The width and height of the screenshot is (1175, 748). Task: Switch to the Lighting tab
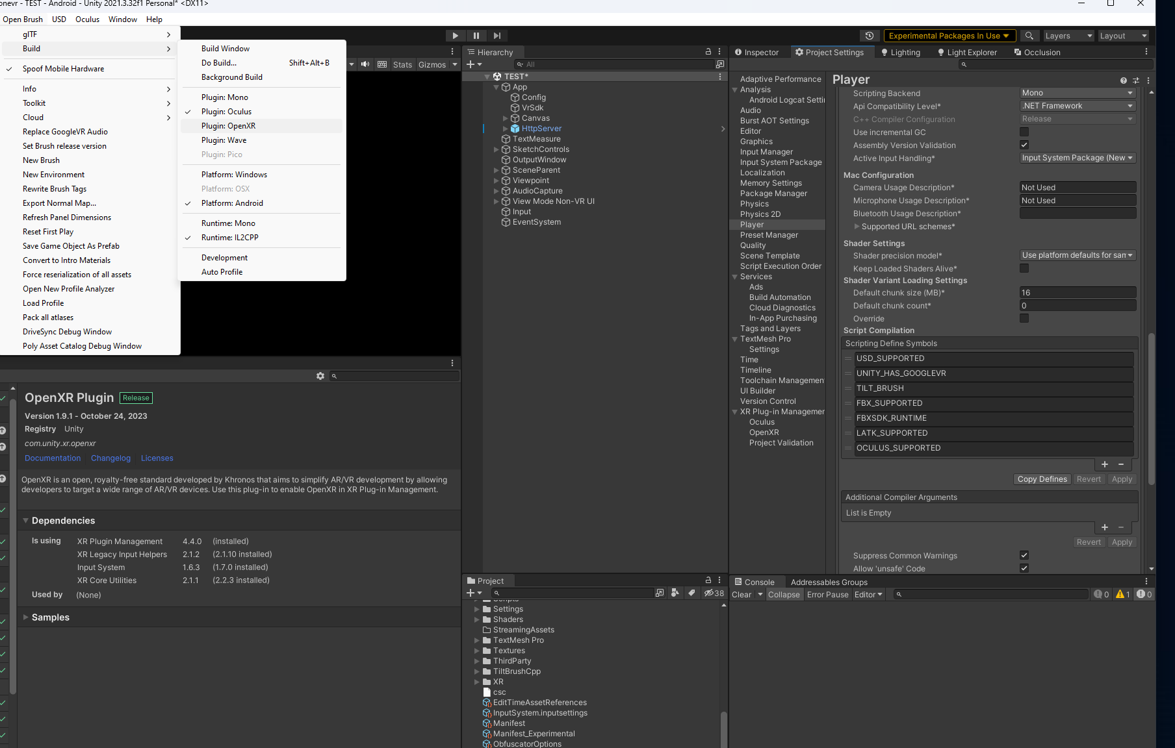(x=905, y=52)
